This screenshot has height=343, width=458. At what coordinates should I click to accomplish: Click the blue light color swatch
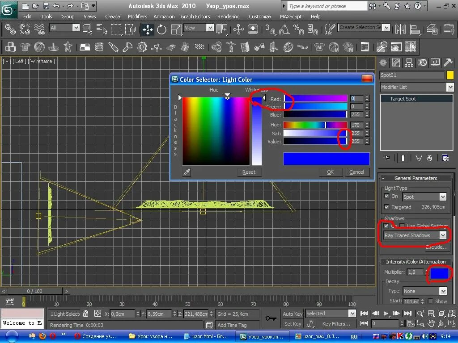click(438, 272)
